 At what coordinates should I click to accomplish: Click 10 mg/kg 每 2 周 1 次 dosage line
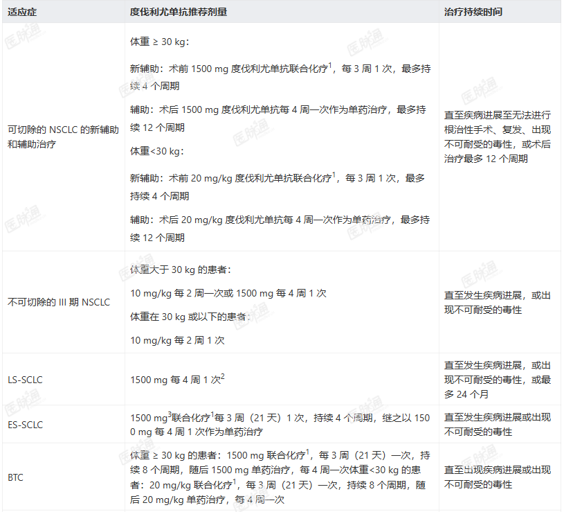[x=177, y=340]
